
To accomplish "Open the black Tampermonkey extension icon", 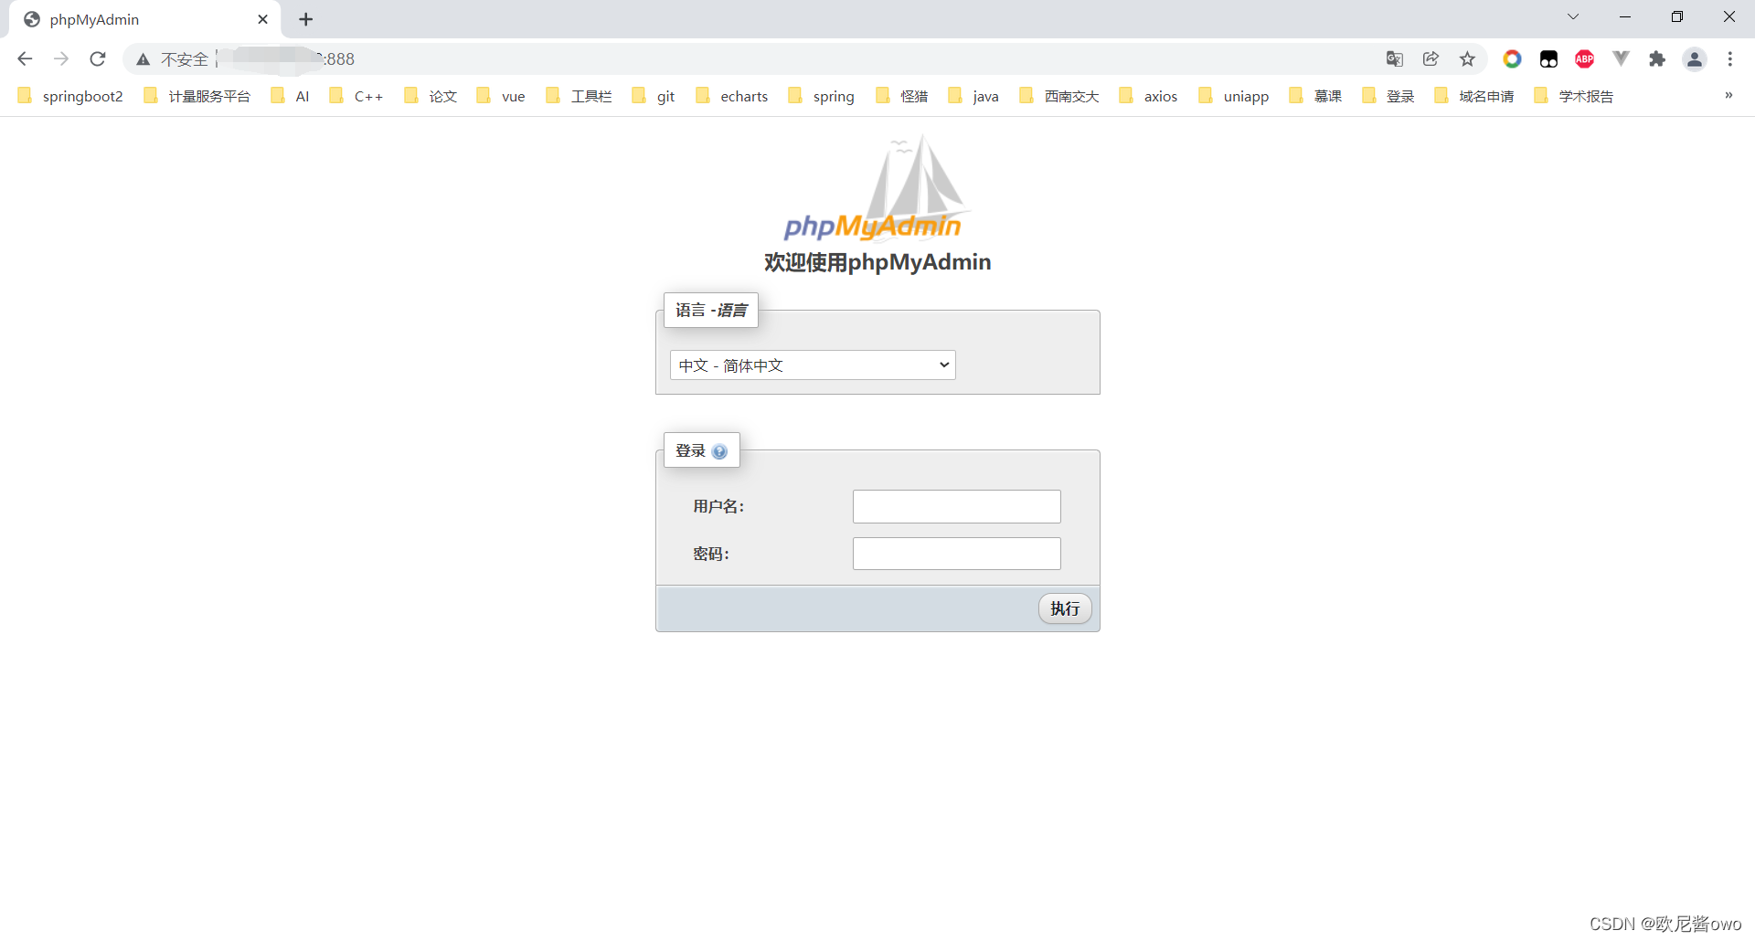I will click(x=1548, y=59).
